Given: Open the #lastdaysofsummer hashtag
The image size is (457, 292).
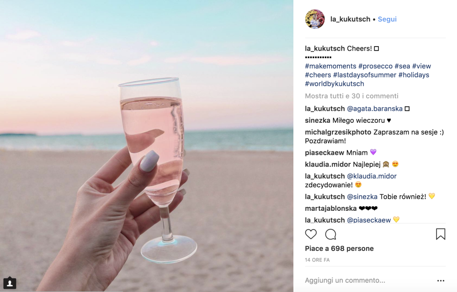Looking at the screenshot, I should pyautogui.click(x=364, y=75).
